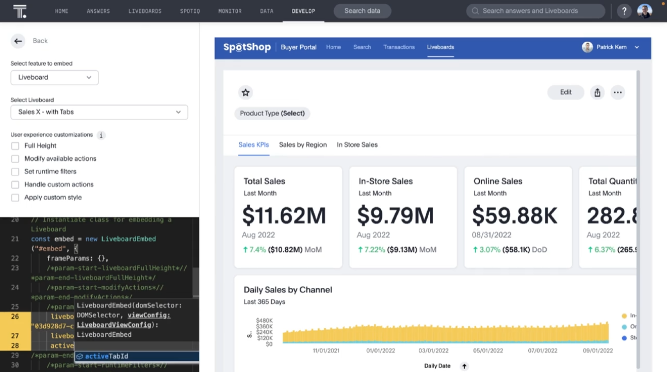Switch to the In Store Sales tab
This screenshot has width=667, height=372.
(357, 145)
